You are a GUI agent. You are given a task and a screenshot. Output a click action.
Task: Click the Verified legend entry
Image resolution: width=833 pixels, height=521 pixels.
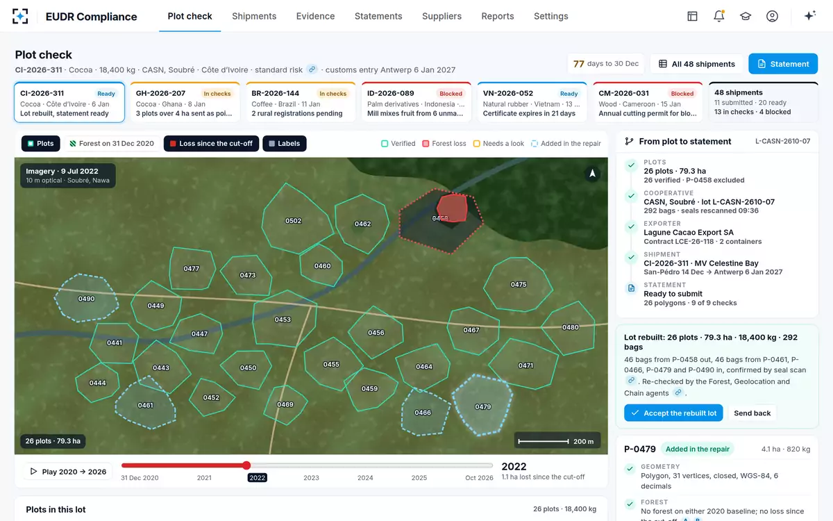(x=398, y=144)
